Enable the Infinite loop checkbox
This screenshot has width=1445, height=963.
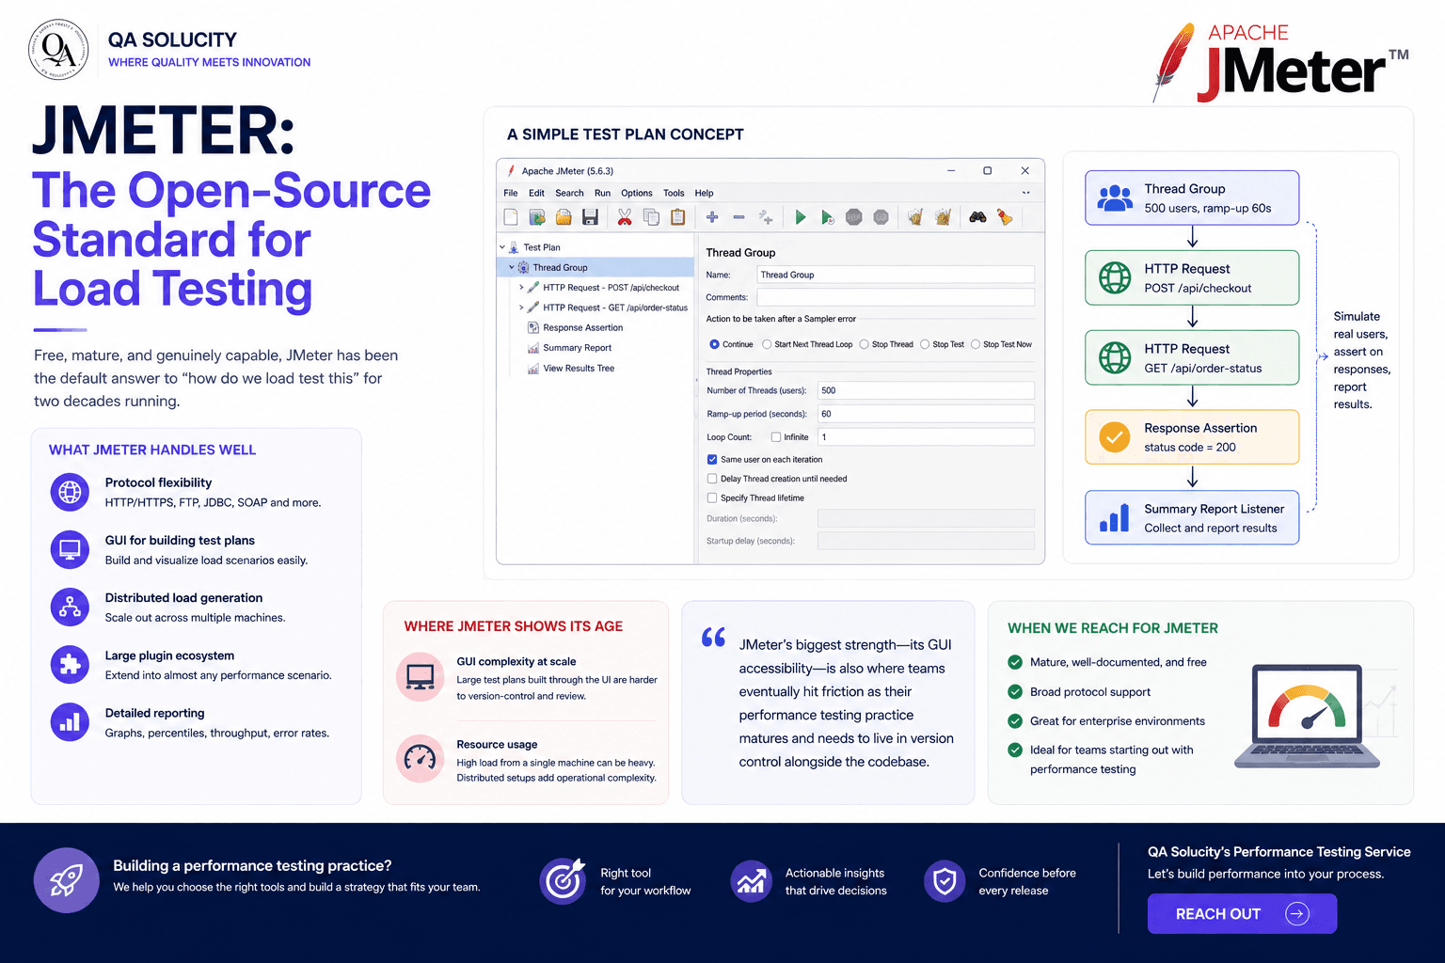pos(776,437)
